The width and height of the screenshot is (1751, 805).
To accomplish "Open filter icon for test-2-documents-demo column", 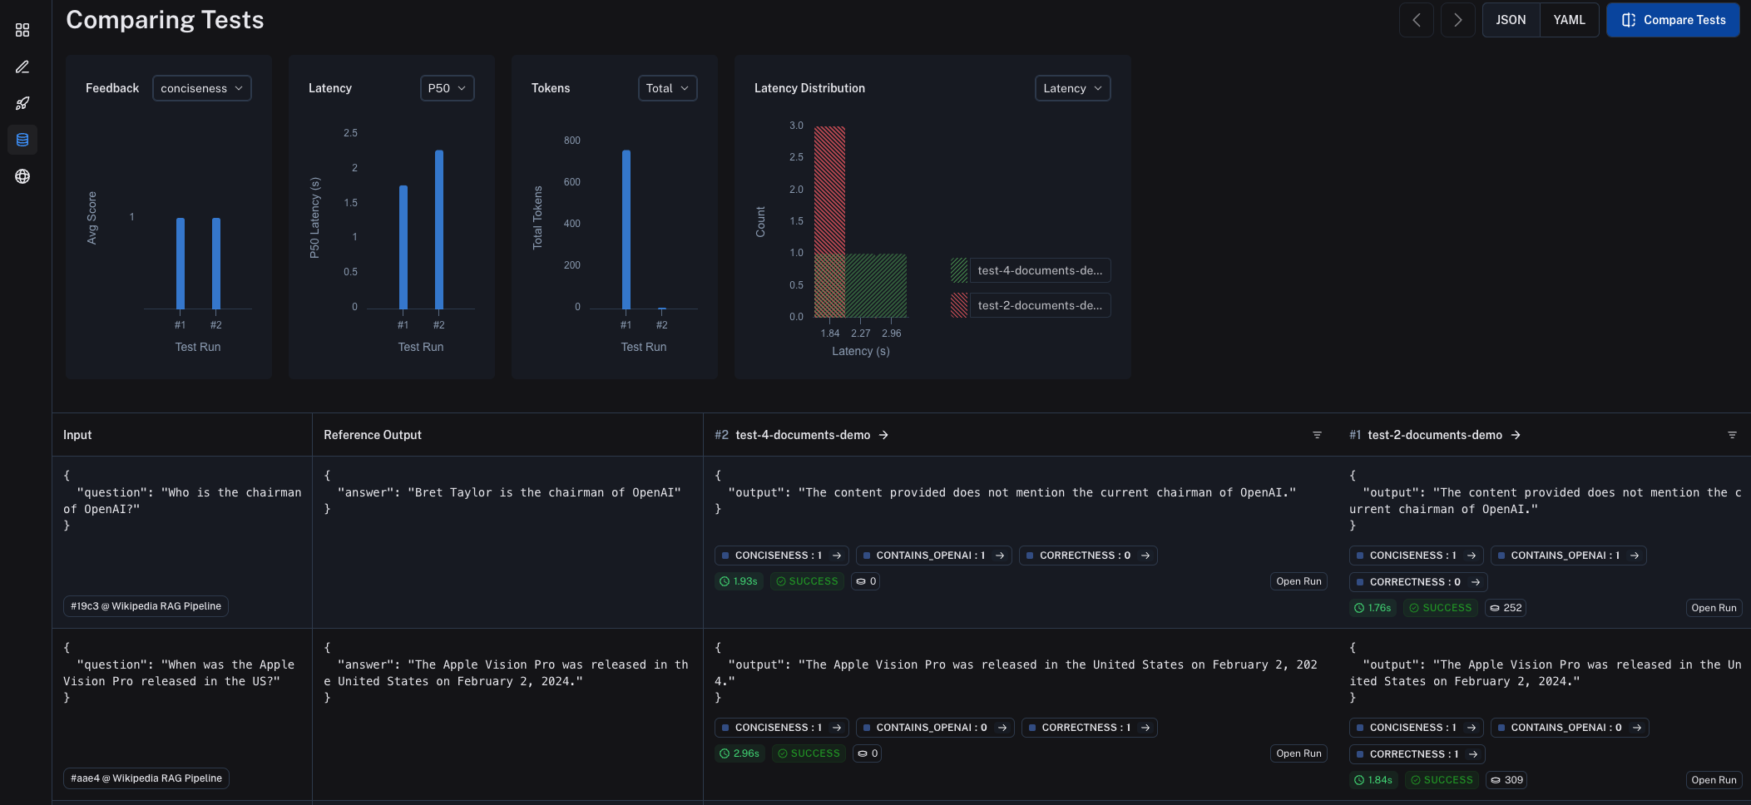I will [x=1732, y=435].
